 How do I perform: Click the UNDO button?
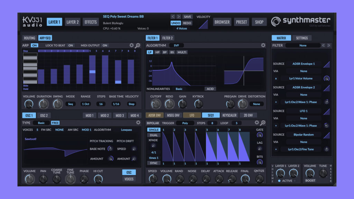(x=176, y=23)
